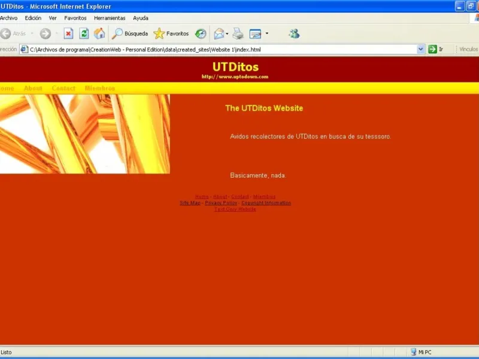Open the Privacy Policy link
The width and height of the screenshot is (479, 359).
pos(221,203)
